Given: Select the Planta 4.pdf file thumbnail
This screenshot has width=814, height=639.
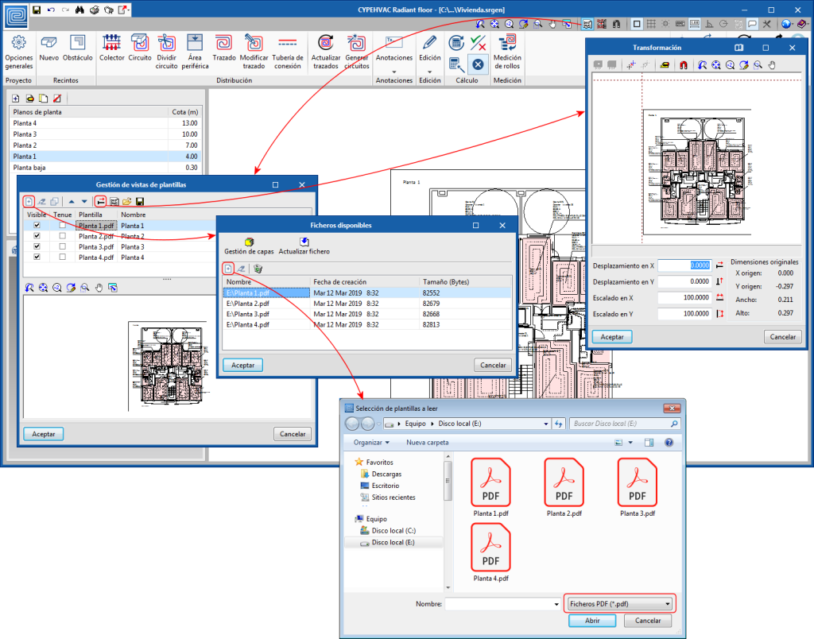Looking at the screenshot, I should click(x=490, y=553).
